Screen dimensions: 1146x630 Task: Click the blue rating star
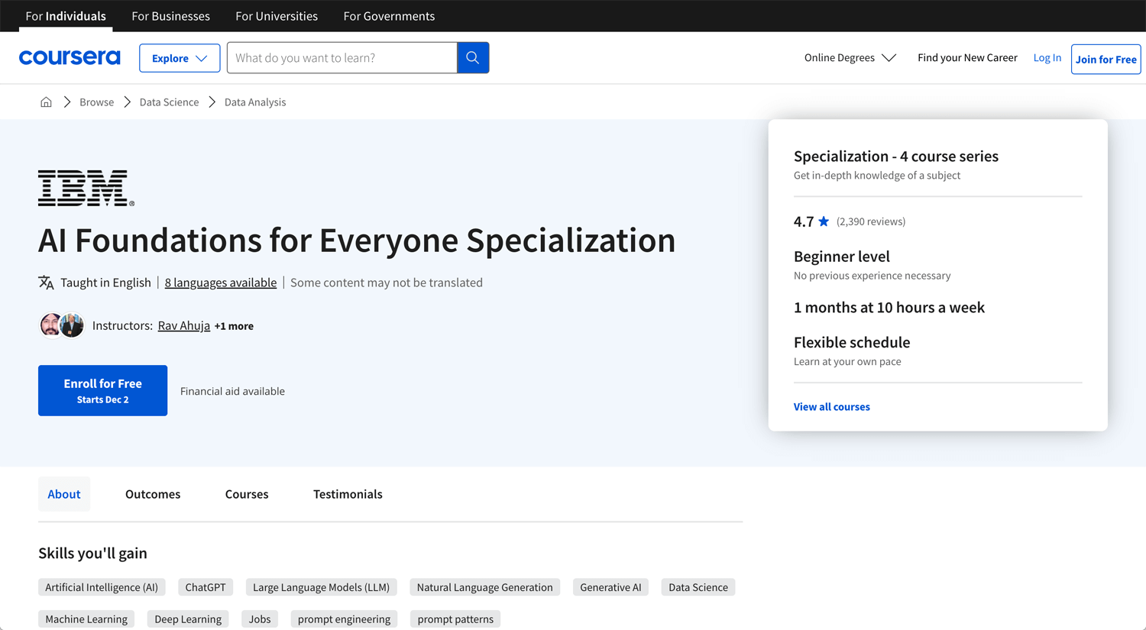coord(824,221)
